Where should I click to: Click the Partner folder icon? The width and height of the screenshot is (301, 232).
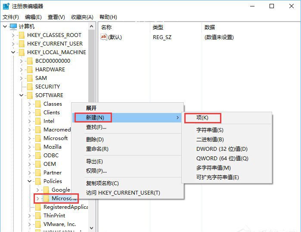(38, 173)
